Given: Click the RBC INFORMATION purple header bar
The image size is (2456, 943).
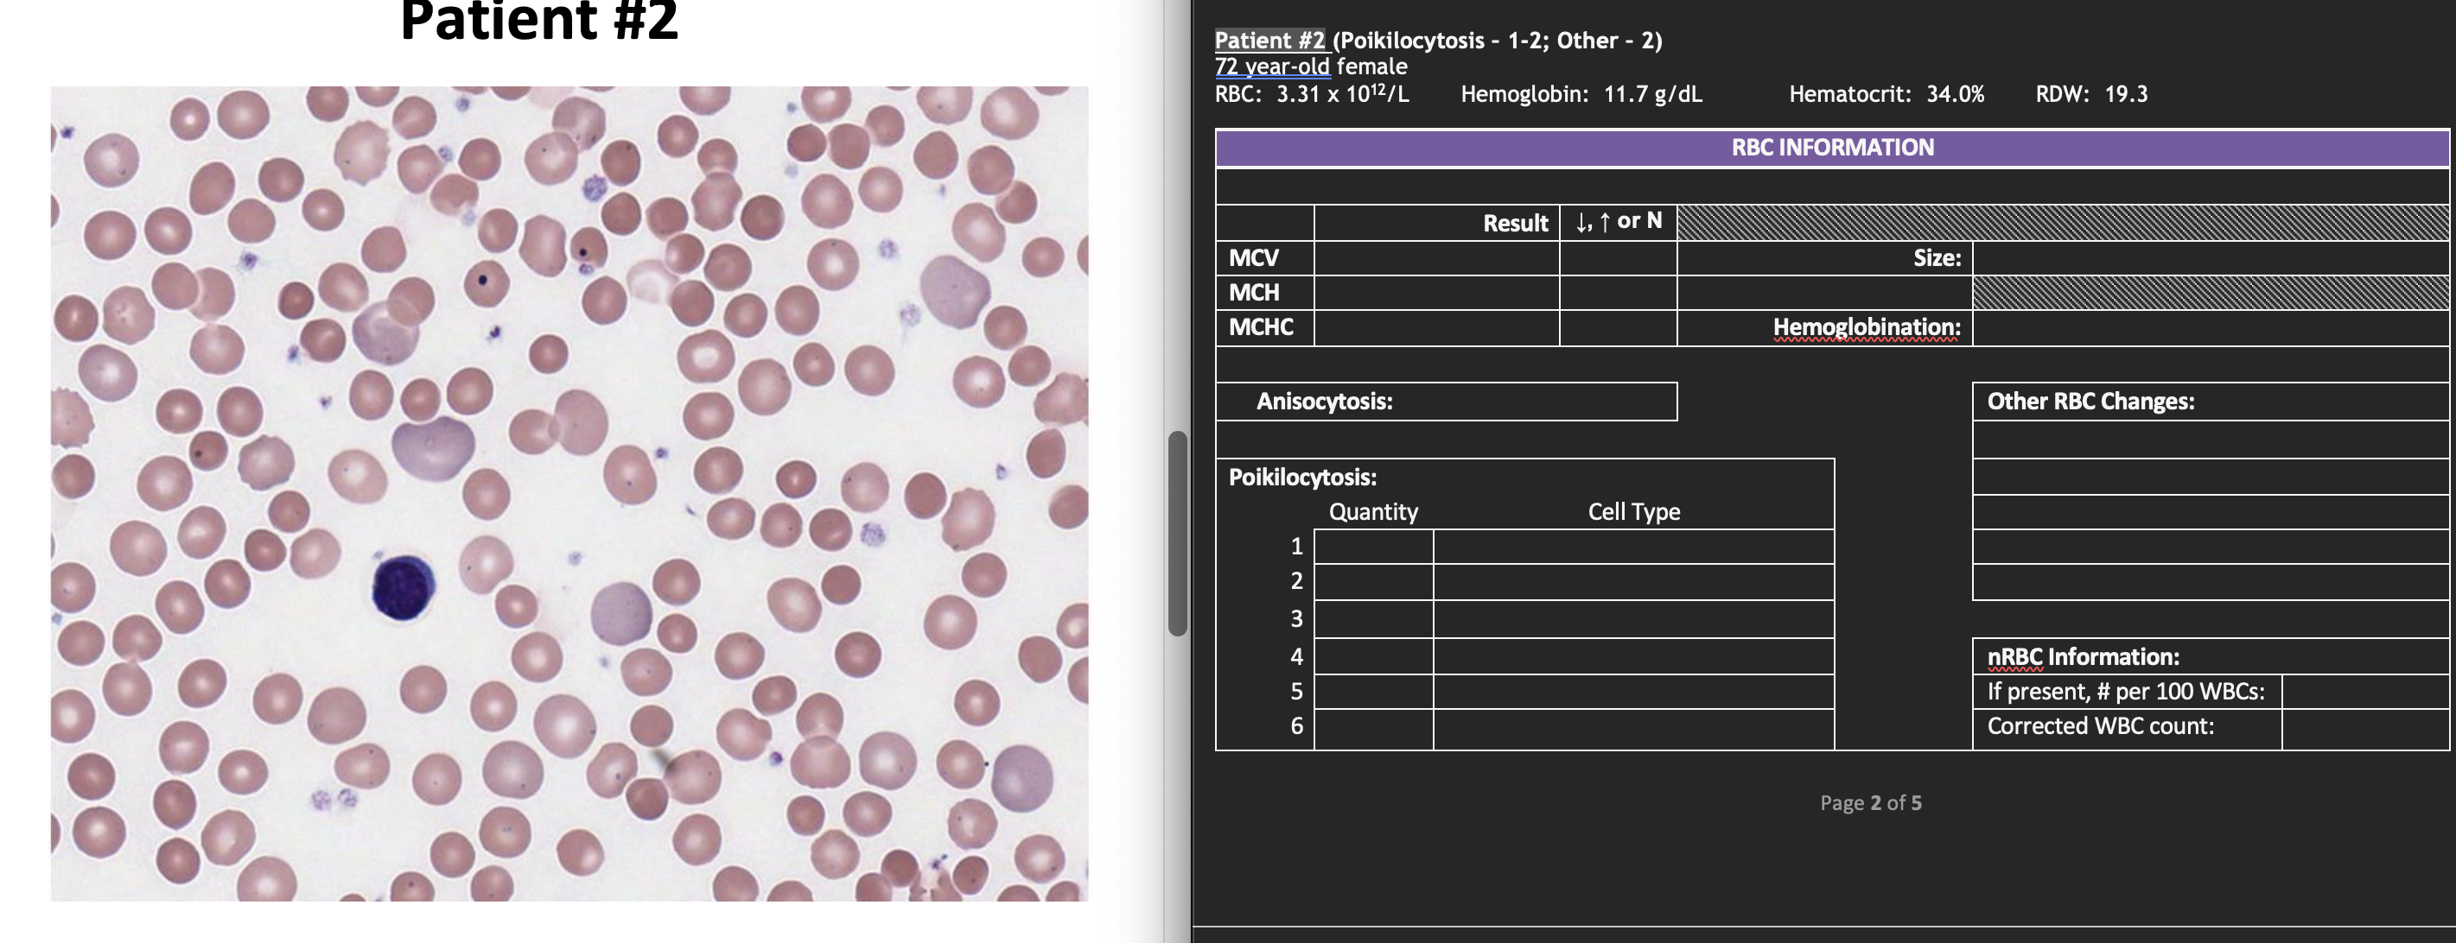Looking at the screenshot, I should (1830, 148).
